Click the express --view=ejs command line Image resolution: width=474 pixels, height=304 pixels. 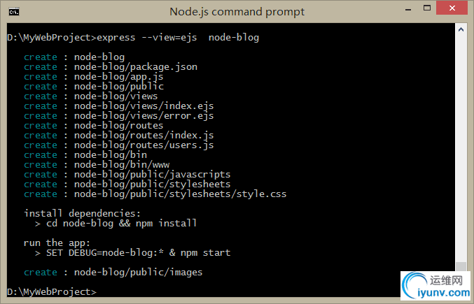(133, 38)
